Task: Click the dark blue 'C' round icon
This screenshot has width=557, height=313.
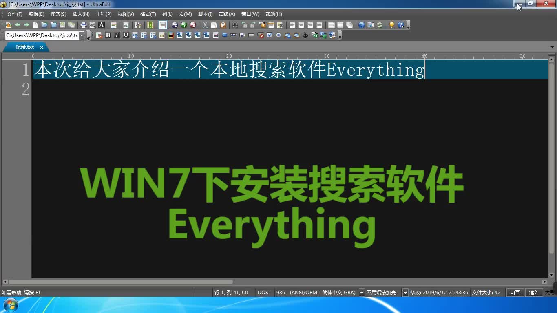Action: [x=175, y=25]
